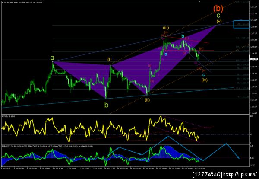Select the yellow (ii) wave label at the low
259x179 pixels.
click(x=147, y=100)
